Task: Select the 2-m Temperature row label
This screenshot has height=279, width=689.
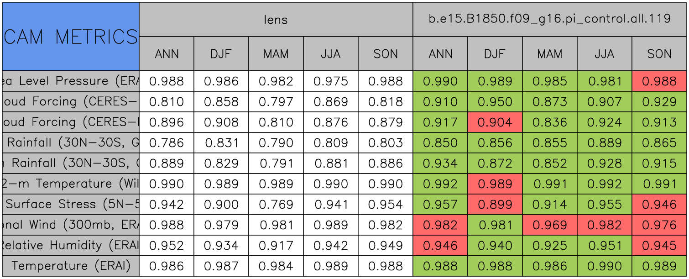Action: click(x=71, y=184)
